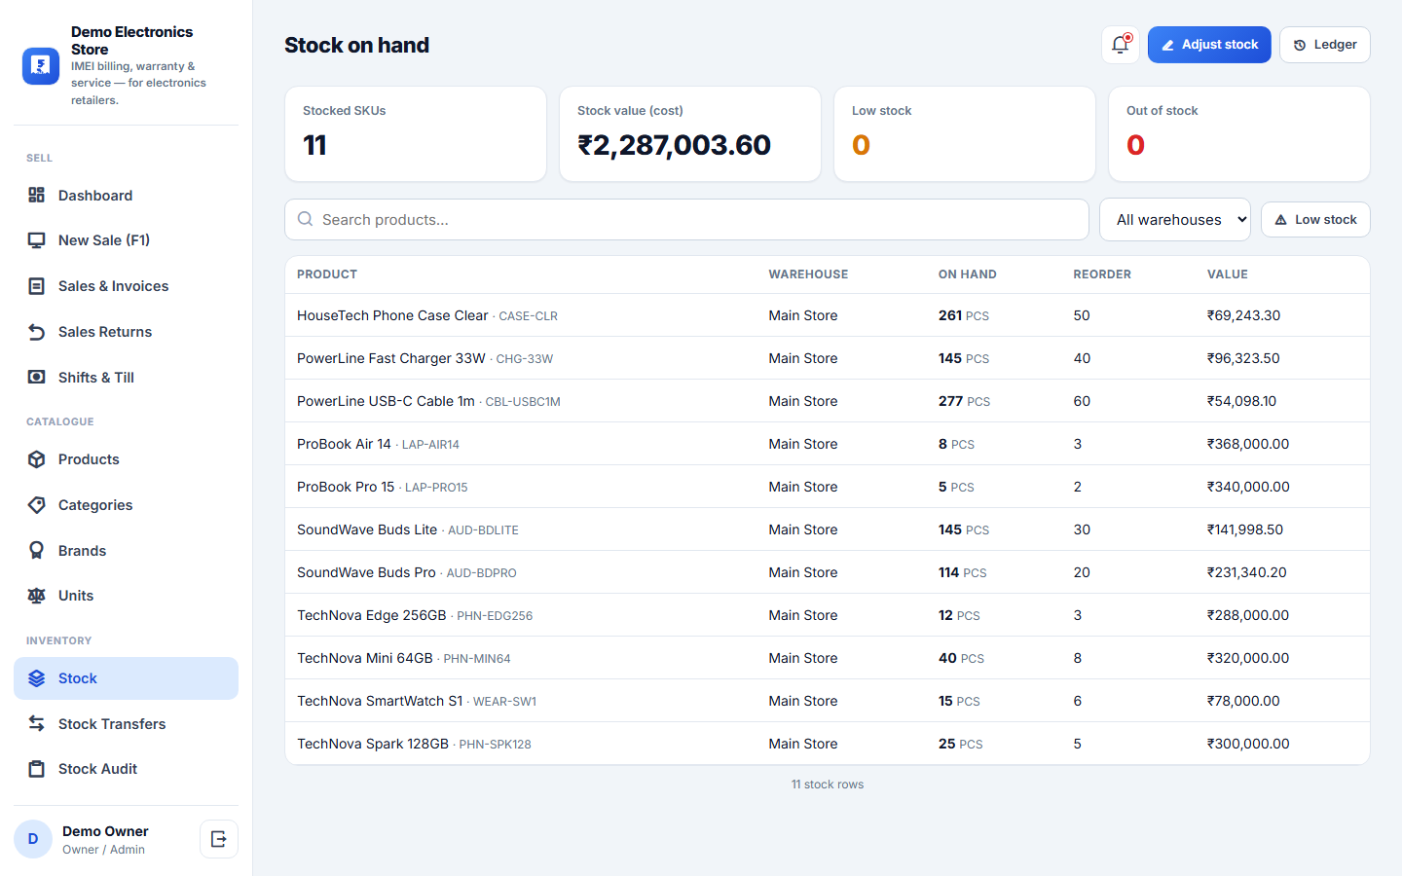The width and height of the screenshot is (1402, 876).
Task: Select the ProBook Air 14 row
Action: [828, 444]
